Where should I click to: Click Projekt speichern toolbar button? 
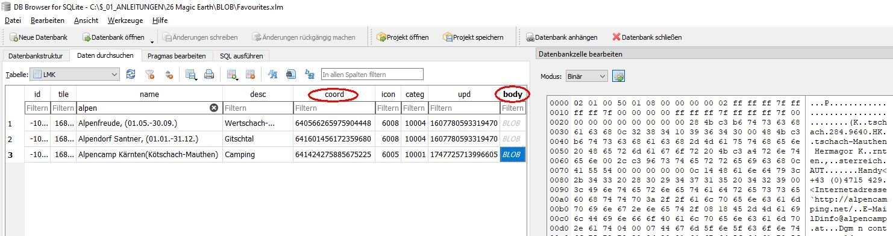coord(473,37)
